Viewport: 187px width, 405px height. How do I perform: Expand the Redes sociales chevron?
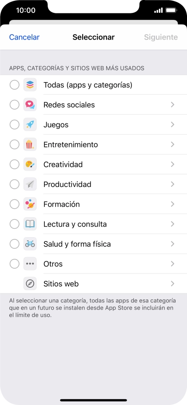click(172, 105)
